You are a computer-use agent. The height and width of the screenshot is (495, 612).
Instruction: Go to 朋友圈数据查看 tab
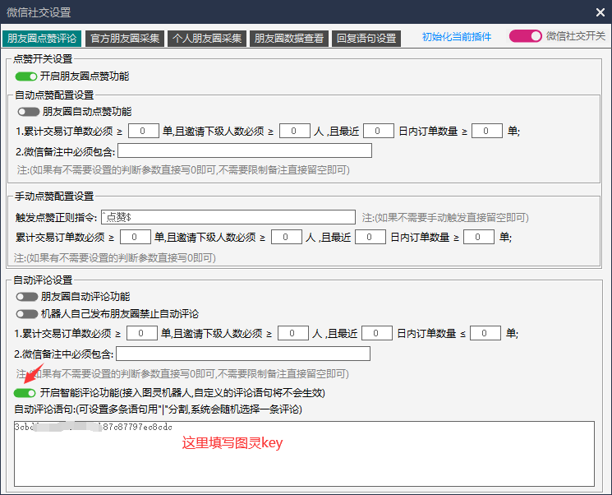(289, 38)
